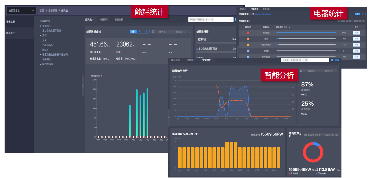
Task: Click the 不包含未识别电器能耗 note link
Action: click(263, 14)
